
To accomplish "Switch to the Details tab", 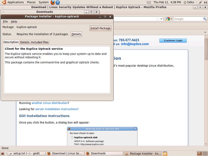I will point(25,42).
